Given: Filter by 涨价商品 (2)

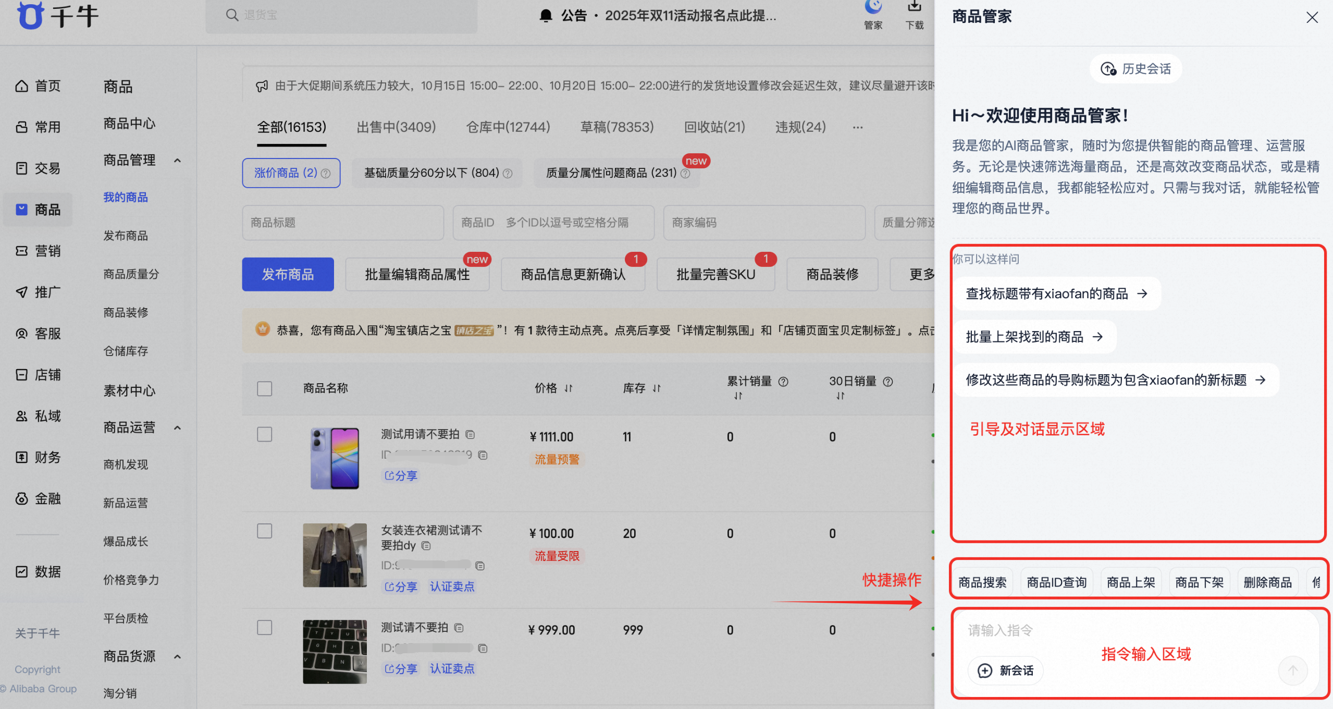Looking at the screenshot, I should [291, 173].
